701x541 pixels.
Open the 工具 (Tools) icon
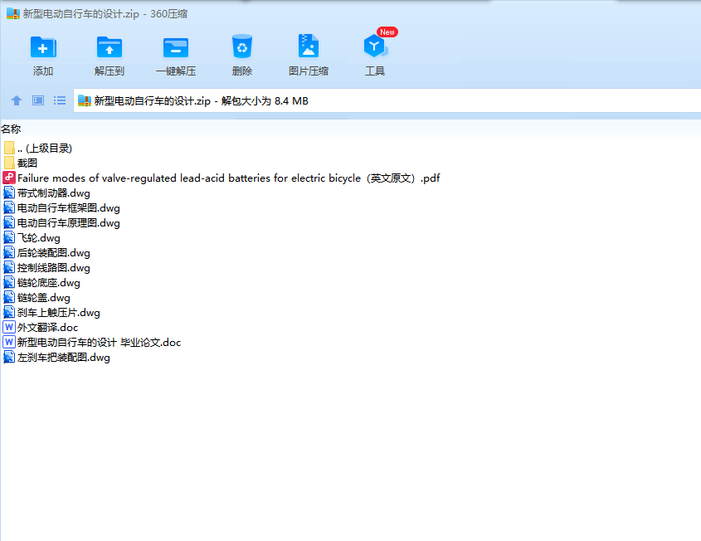(x=375, y=46)
